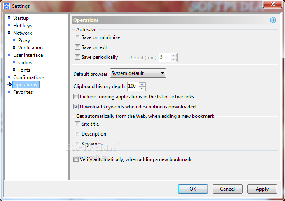This screenshot has width=285, height=201.
Task: Confirm settings with the OK button
Action: (193, 189)
